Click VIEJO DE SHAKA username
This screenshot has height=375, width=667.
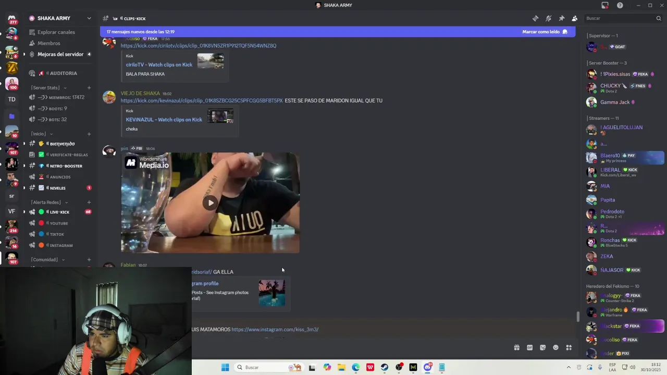coord(140,94)
